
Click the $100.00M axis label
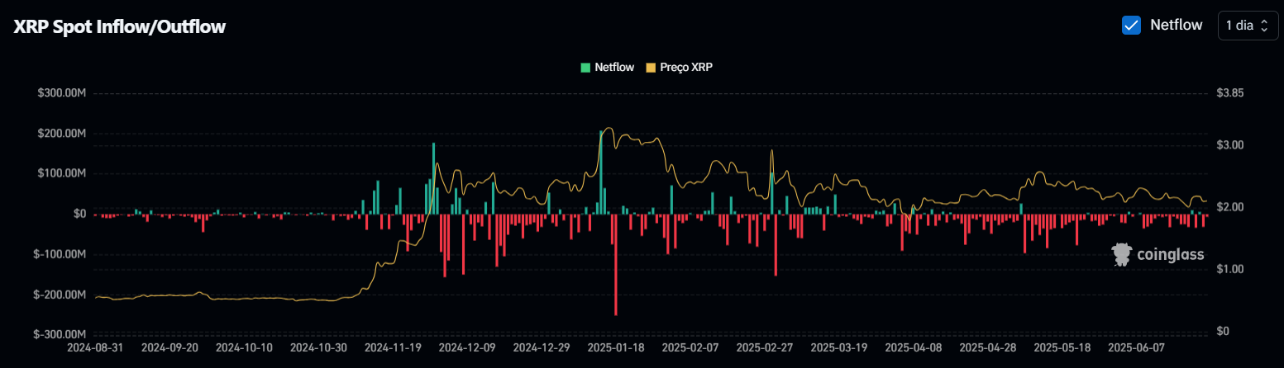[x=62, y=174]
